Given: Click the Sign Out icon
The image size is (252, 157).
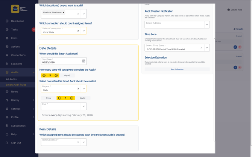Looking at the screenshot, I should click(7, 143).
